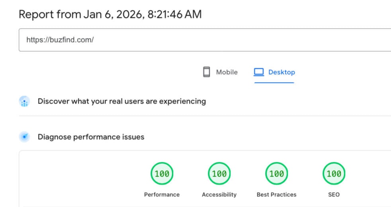Click the Accessibility 100 score gauge

pos(219,173)
